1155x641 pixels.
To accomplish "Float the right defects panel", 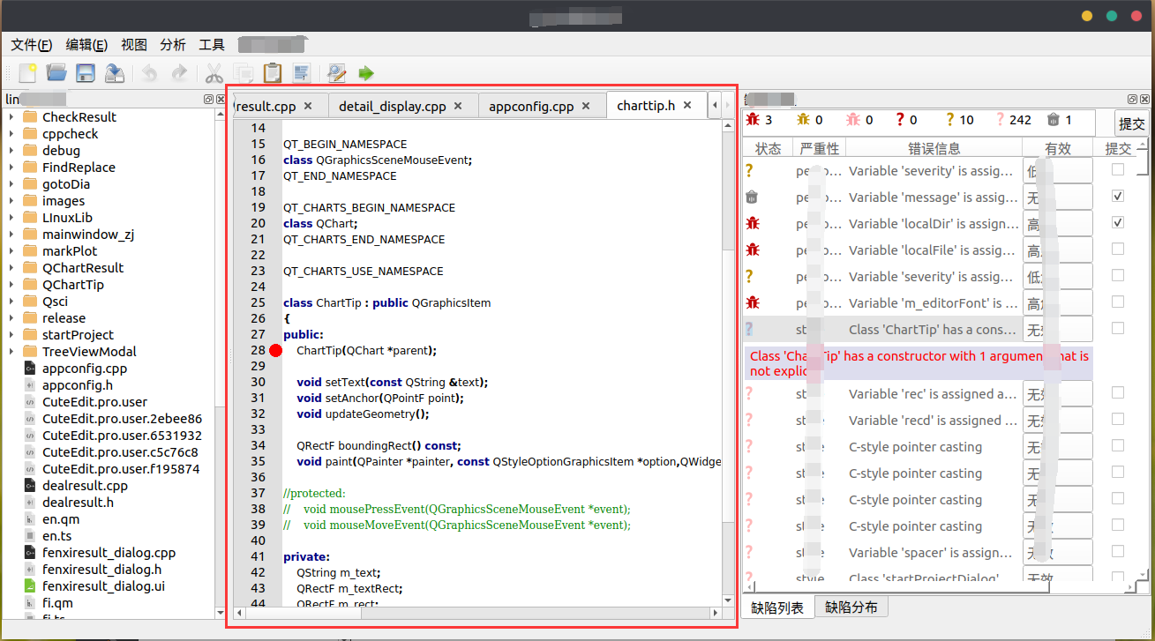I will tap(1133, 100).
